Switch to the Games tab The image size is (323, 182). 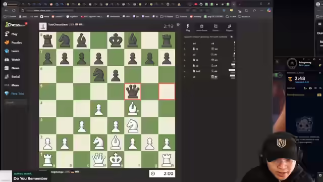[x=216, y=27]
